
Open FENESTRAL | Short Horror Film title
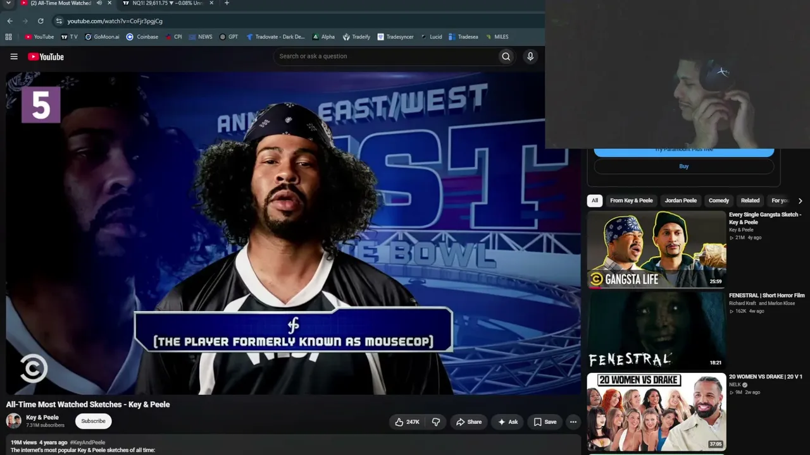click(x=767, y=296)
